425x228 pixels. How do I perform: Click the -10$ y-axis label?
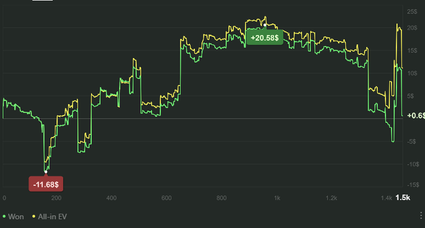(413, 164)
